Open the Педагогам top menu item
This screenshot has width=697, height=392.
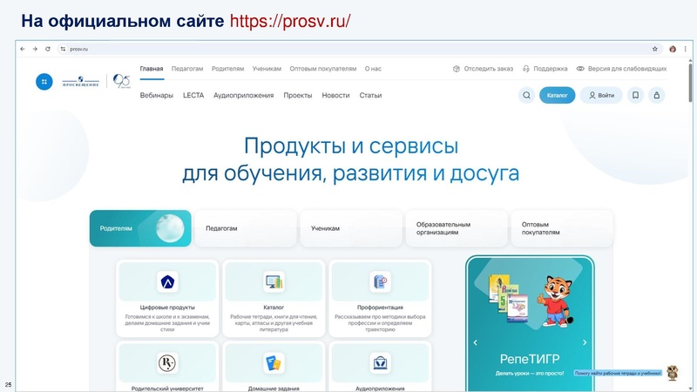click(x=187, y=69)
